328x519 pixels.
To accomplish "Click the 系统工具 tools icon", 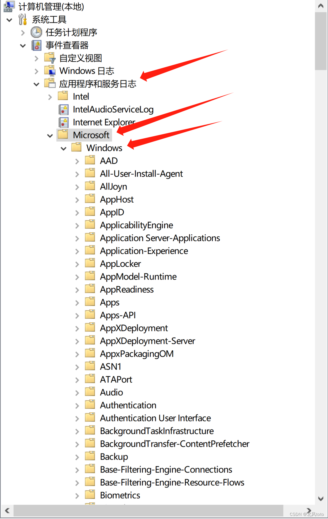I will [x=23, y=19].
